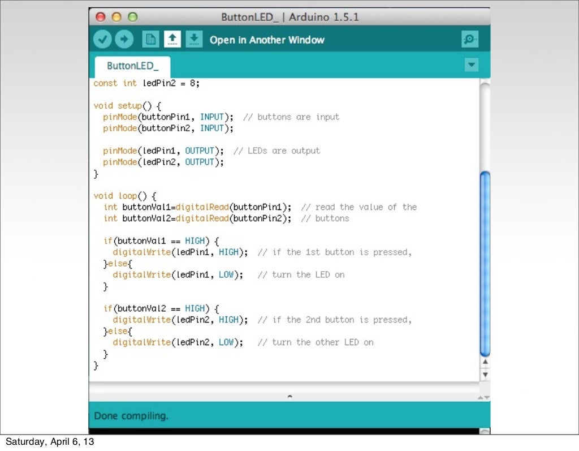
Task: Click on 'void setup() {' line
Action: click(127, 106)
